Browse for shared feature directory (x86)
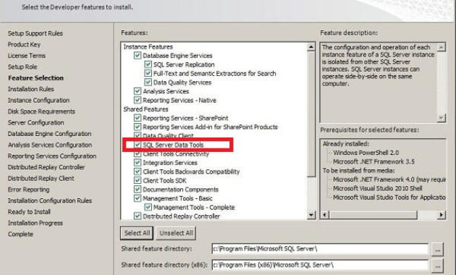Viewport: 456px width, 275px height. pyautogui.click(x=437, y=266)
